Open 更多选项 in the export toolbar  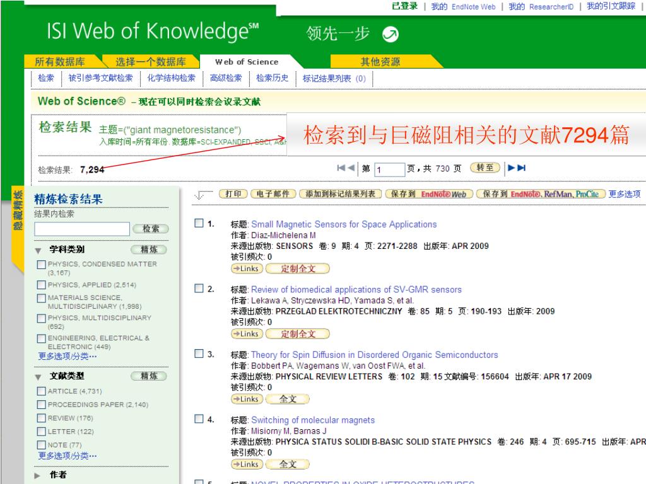pyautogui.click(x=625, y=194)
